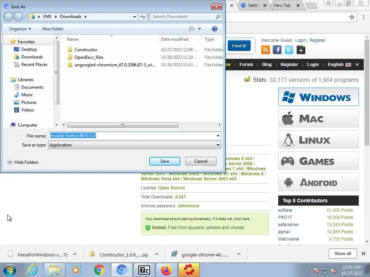
Task: Select English language in the site menu
Action: coord(339,65)
